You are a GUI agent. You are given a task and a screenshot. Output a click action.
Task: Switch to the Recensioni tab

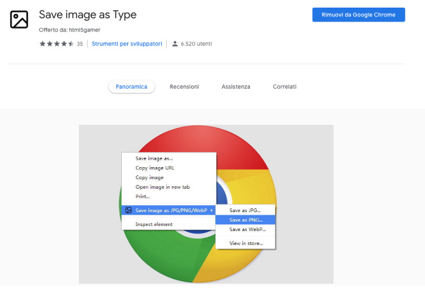point(185,87)
